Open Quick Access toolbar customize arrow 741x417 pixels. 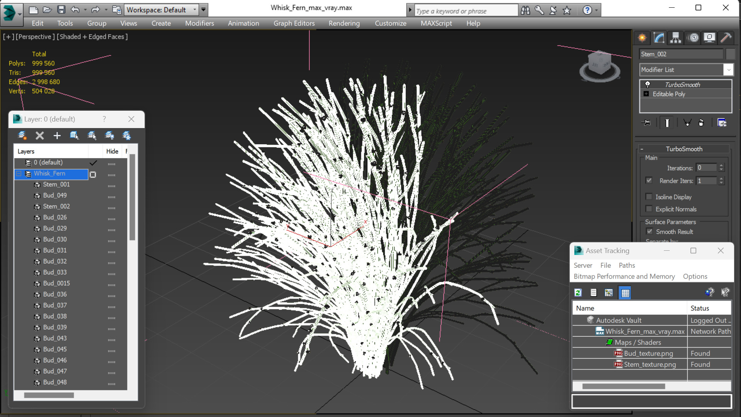coord(204,10)
